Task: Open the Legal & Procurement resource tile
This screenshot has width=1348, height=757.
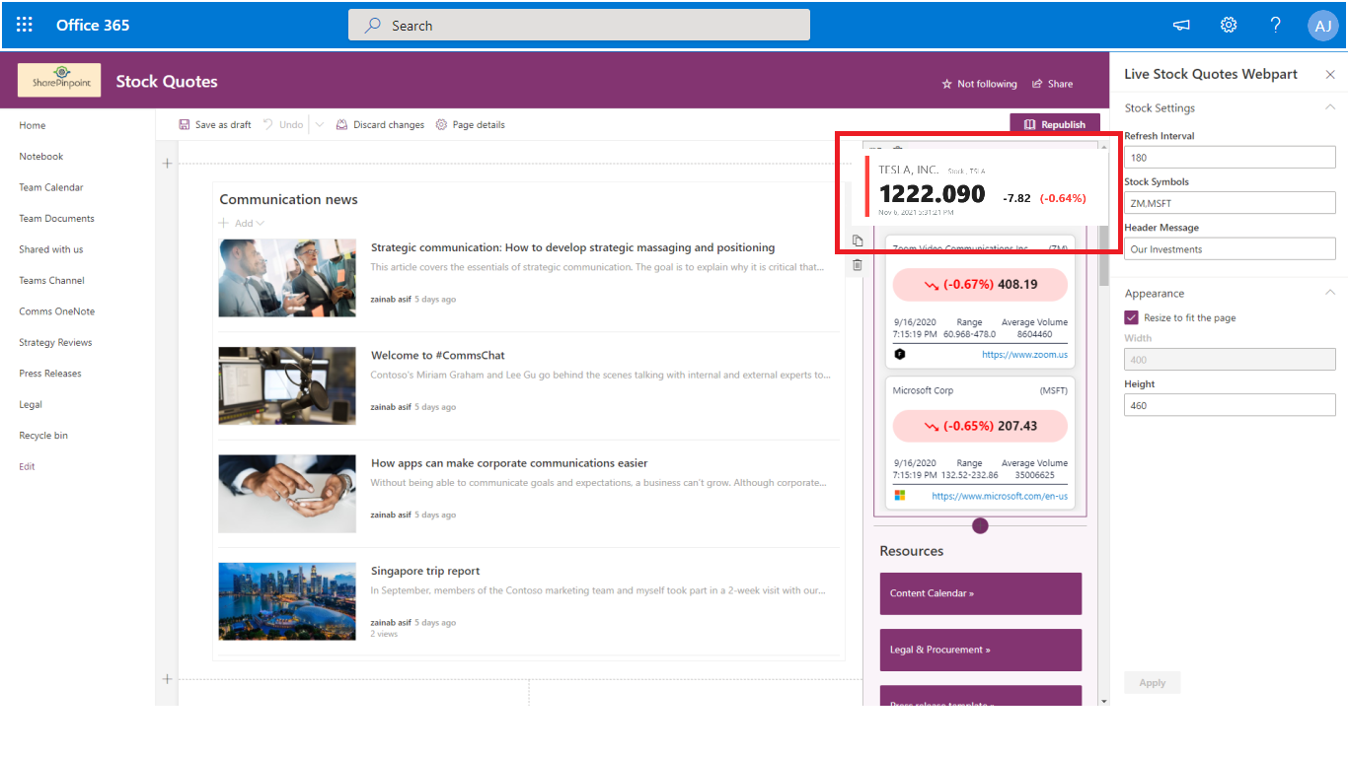Action: pos(981,650)
